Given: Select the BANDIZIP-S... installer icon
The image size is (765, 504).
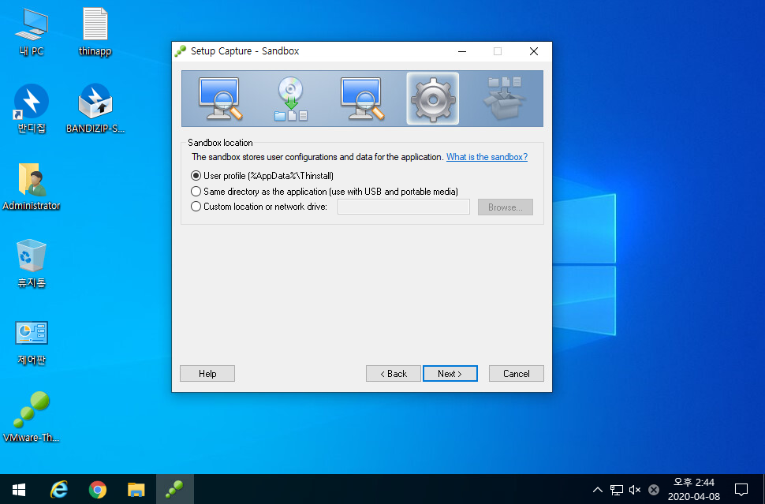Looking at the screenshot, I should point(95,108).
